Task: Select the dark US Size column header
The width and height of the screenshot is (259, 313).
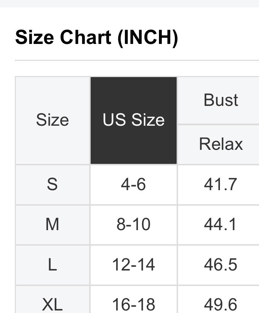Action: click(x=134, y=120)
